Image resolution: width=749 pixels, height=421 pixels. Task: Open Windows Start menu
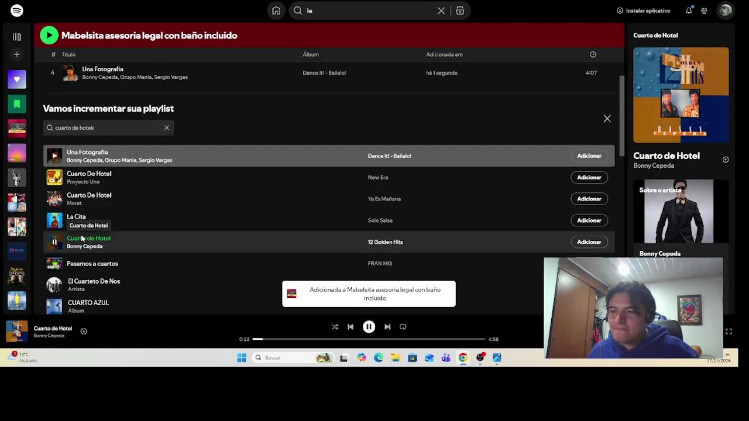pos(242,358)
